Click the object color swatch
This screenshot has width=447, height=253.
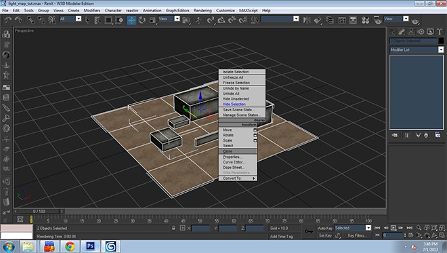point(441,41)
